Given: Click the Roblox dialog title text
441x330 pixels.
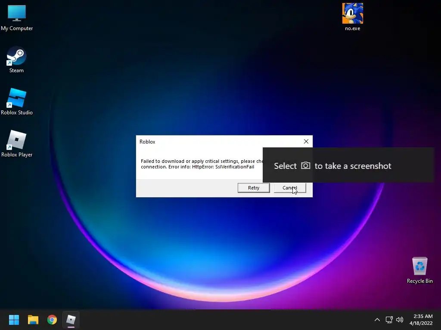Looking at the screenshot, I should coord(147,142).
